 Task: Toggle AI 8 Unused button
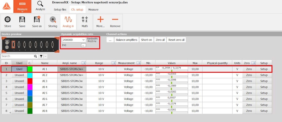[x=20, y=111]
